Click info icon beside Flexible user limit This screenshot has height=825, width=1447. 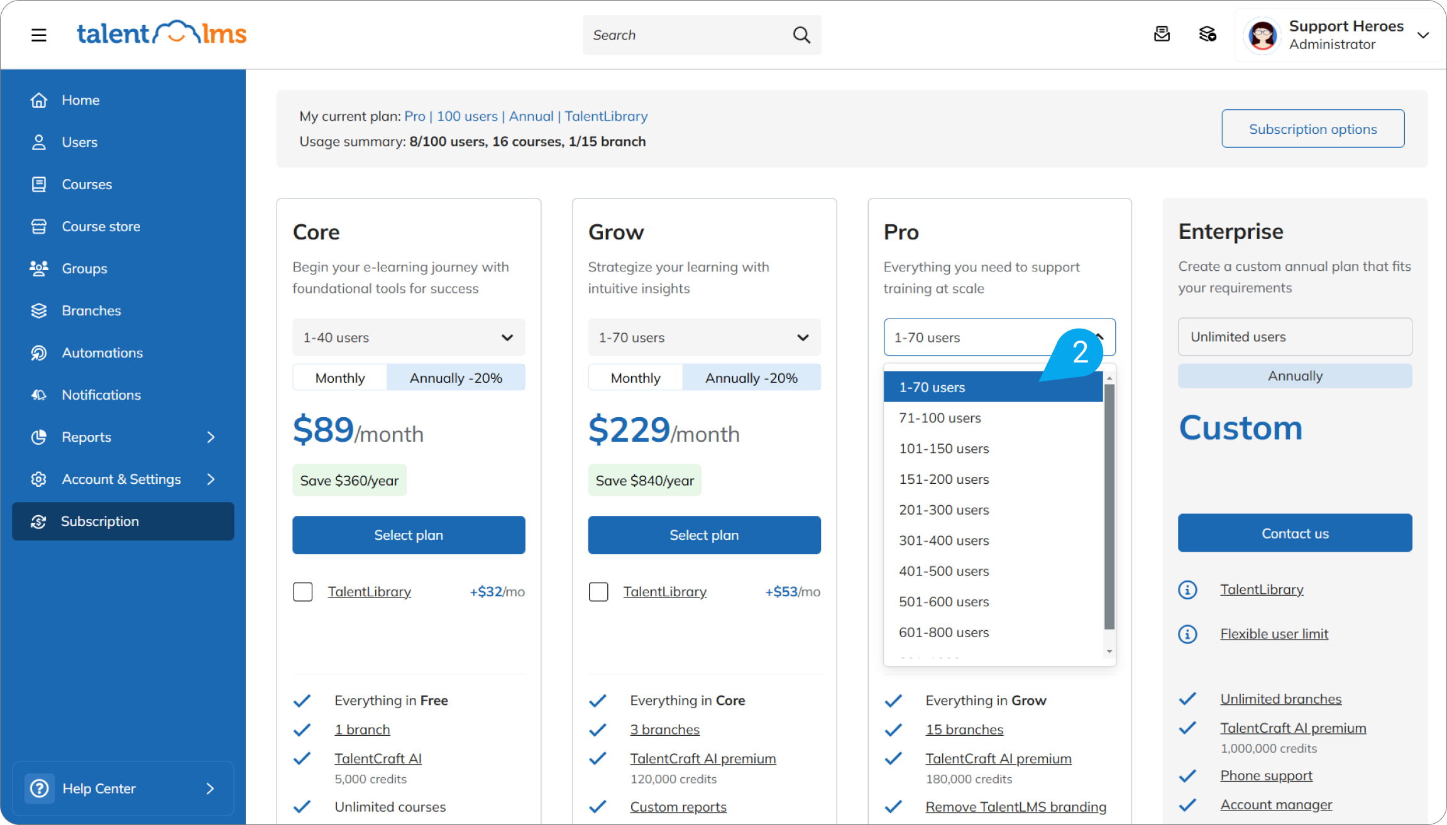pos(1187,634)
